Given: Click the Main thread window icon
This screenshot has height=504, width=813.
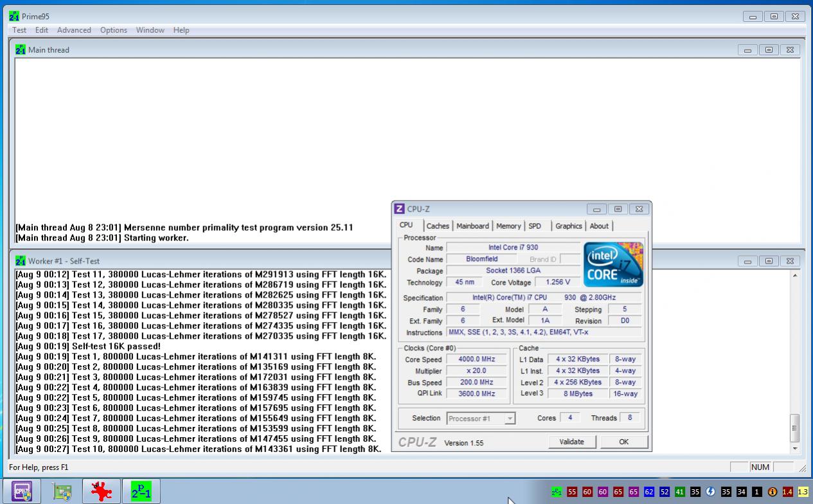Looking at the screenshot, I should coord(21,50).
